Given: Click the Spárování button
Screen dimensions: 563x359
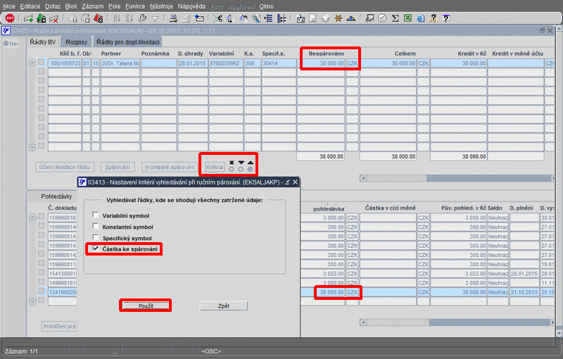Looking at the screenshot, I should pos(118,168).
